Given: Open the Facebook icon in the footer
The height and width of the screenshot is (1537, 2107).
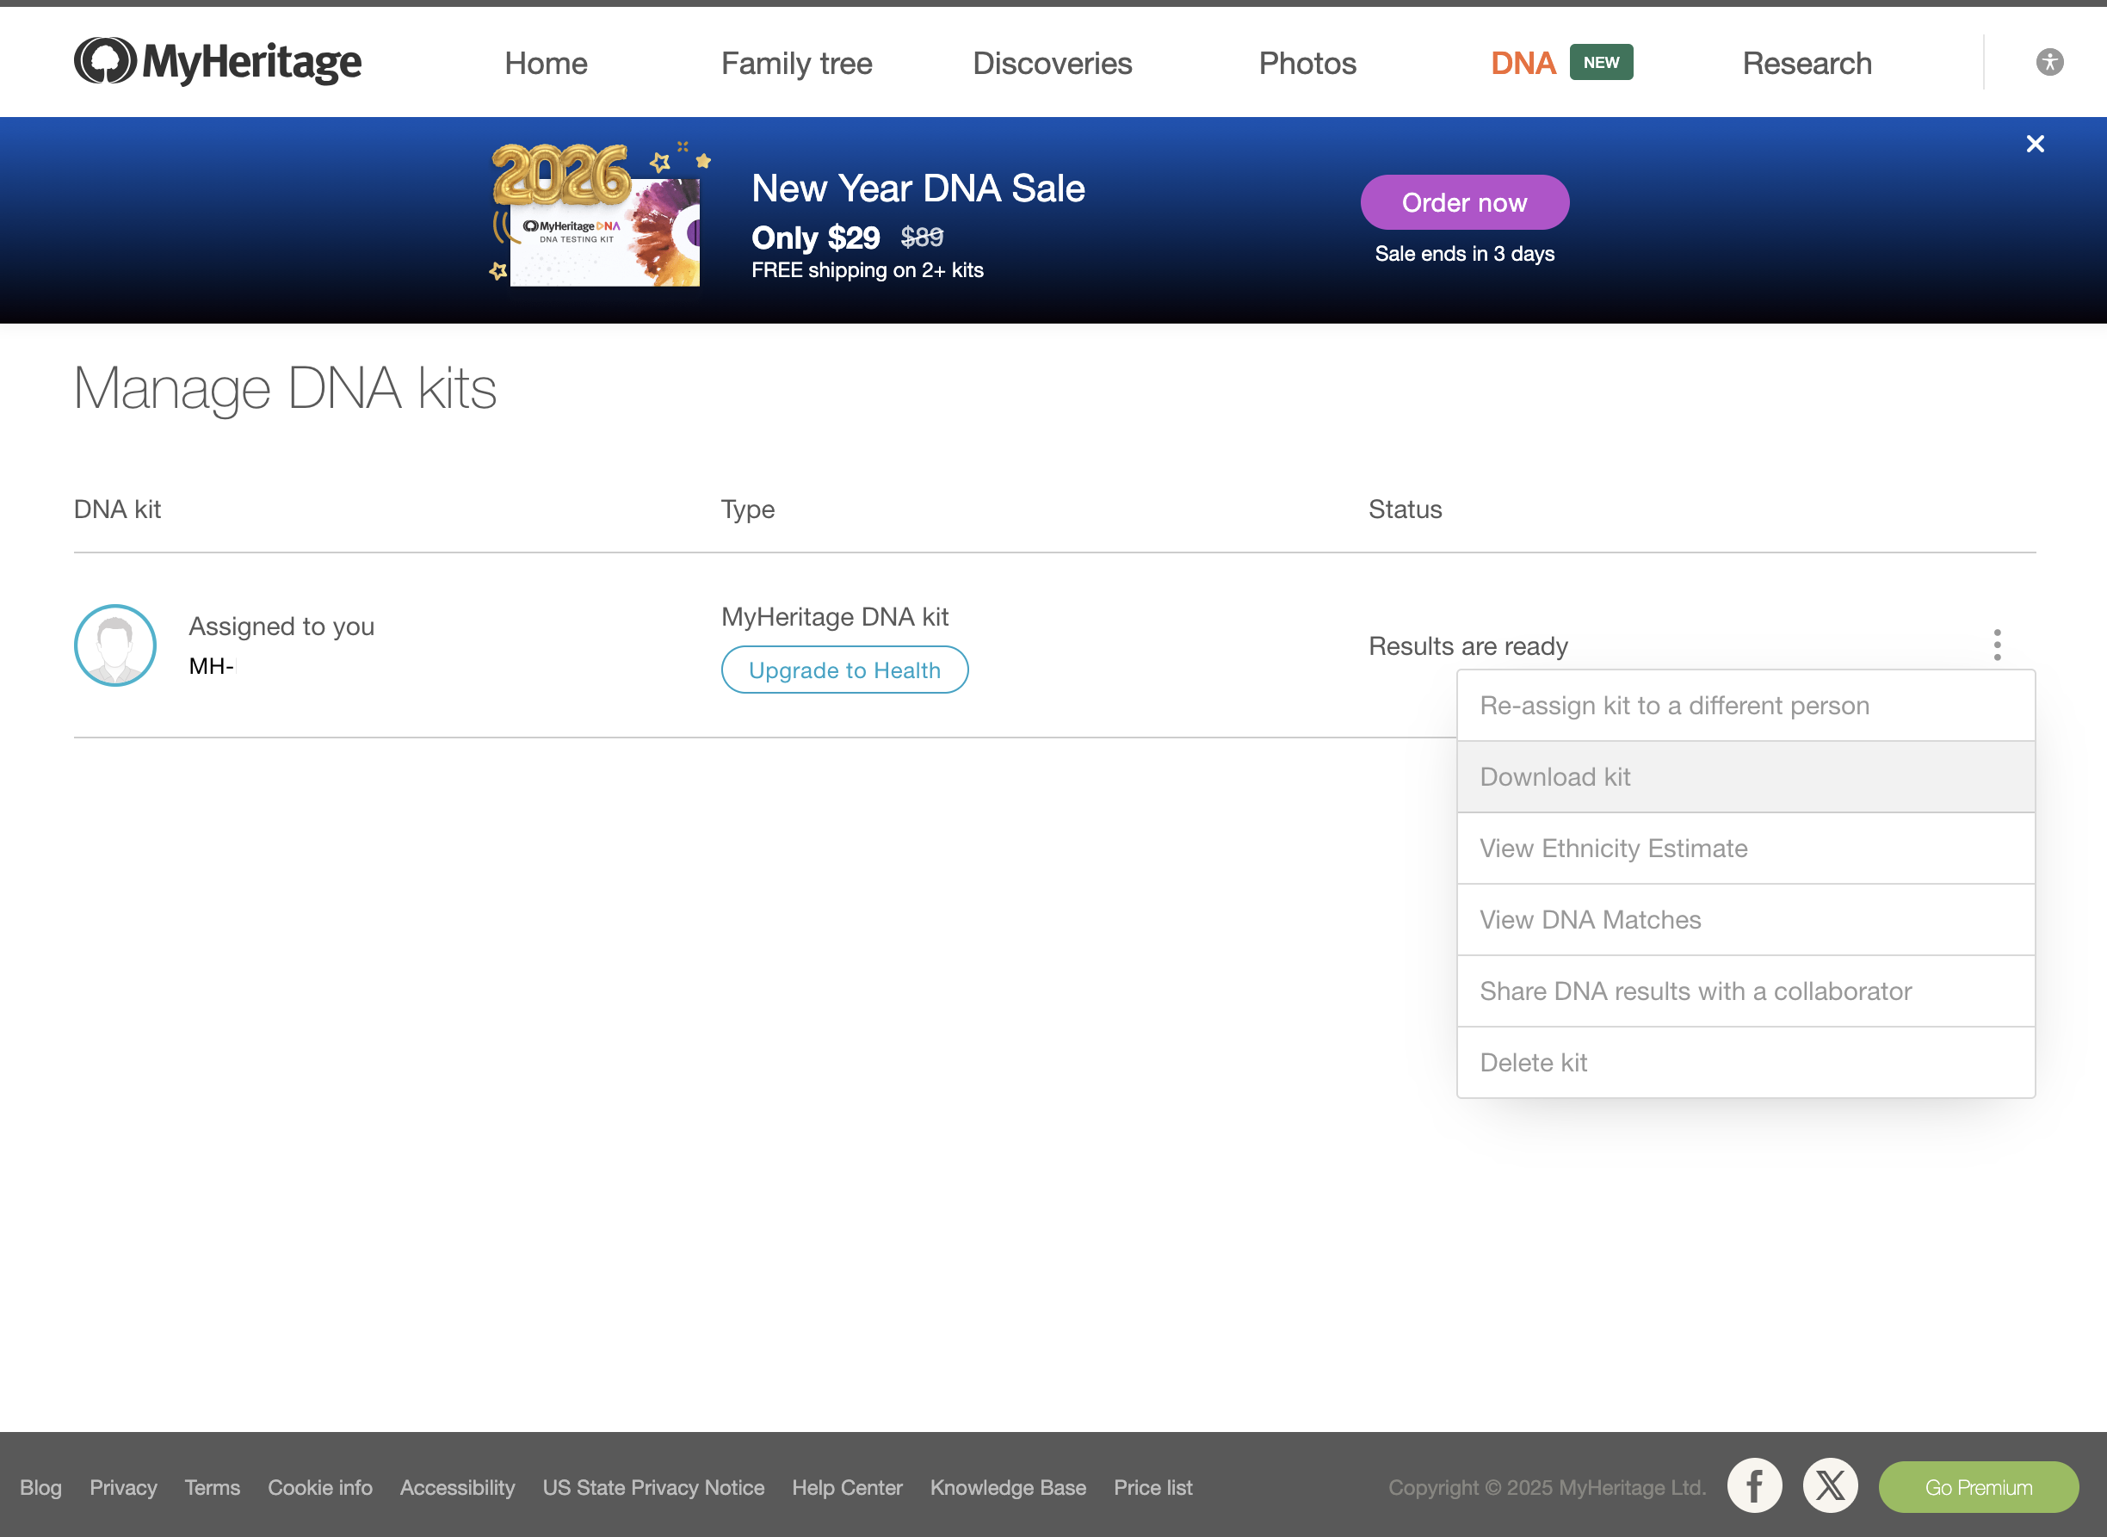Looking at the screenshot, I should (x=1754, y=1486).
